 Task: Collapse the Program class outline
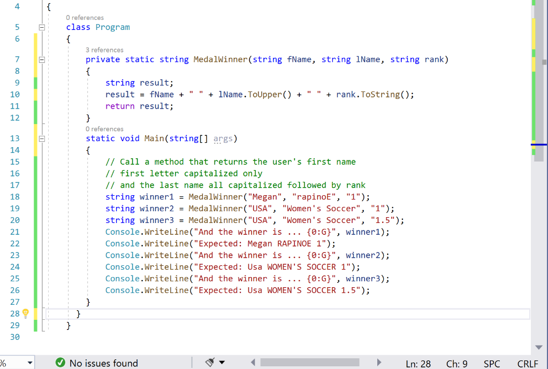pyautogui.click(x=42, y=27)
